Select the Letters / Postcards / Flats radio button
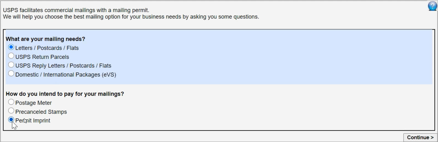Image resolution: width=438 pixels, height=142 pixels. click(x=11, y=47)
